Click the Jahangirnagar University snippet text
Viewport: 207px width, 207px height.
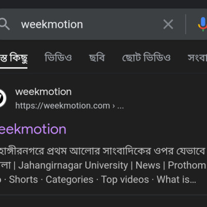[x=73, y=165]
